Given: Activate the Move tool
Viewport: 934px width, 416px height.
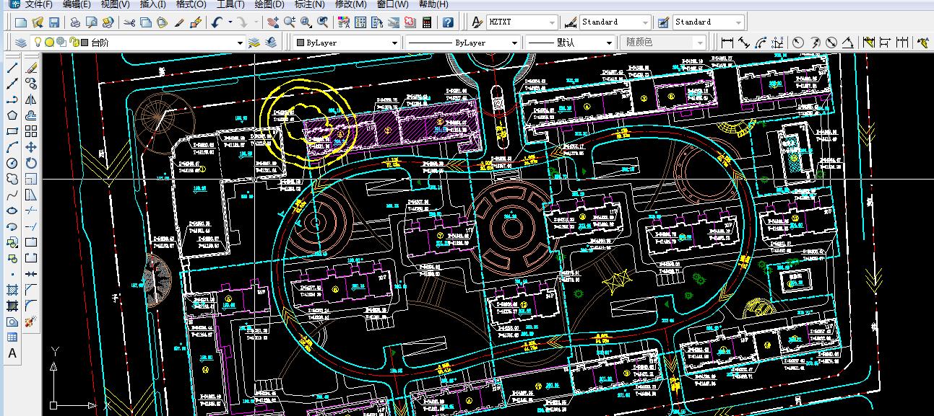Looking at the screenshot, I should (31, 147).
